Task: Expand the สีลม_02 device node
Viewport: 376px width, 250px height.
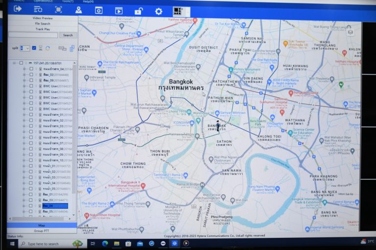Action: (x=24, y=75)
